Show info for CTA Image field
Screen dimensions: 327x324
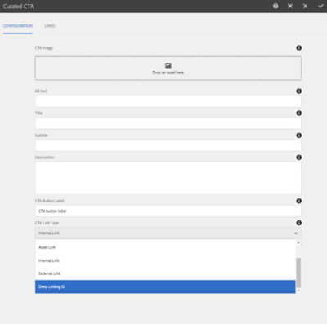(299, 48)
